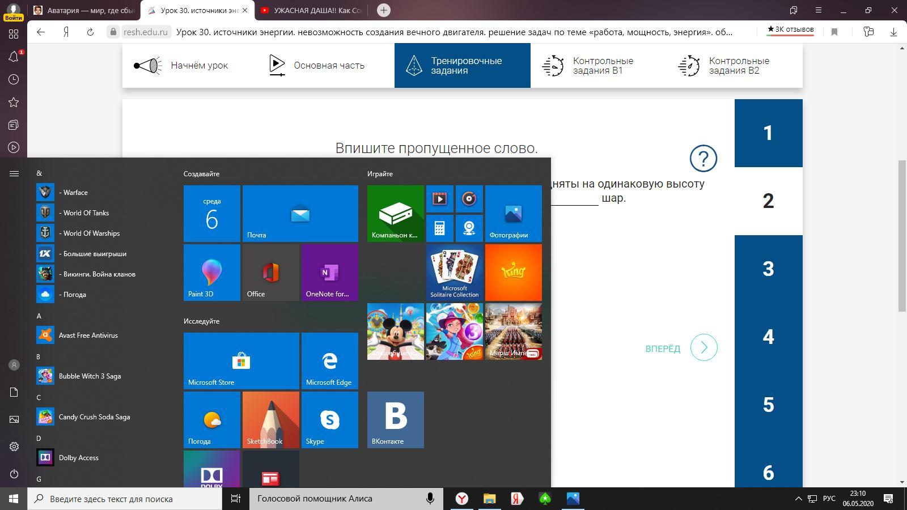Open the OneNote tile
This screenshot has width=907, height=510.
[x=330, y=273]
